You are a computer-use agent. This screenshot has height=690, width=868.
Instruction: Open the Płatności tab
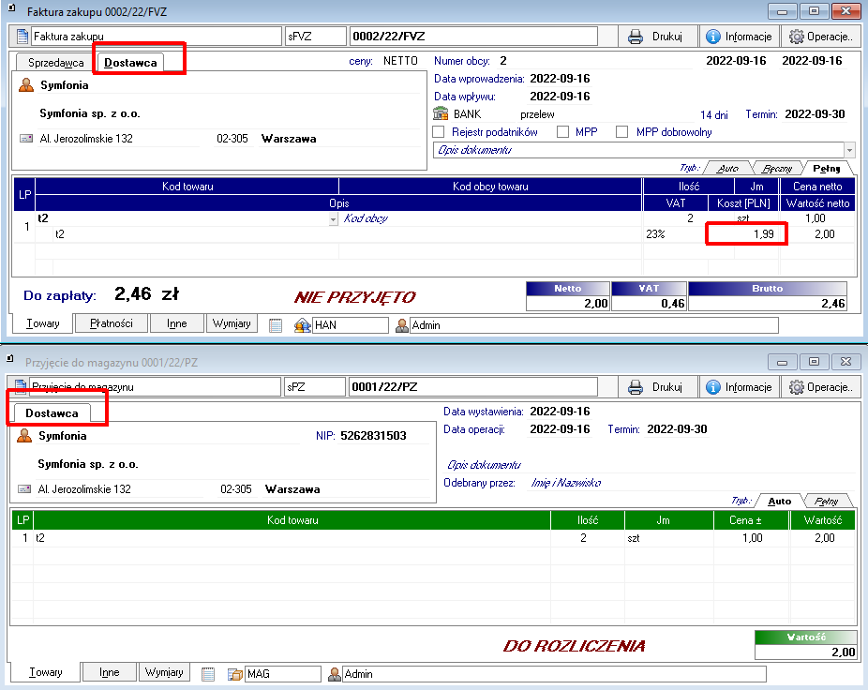pos(117,323)
